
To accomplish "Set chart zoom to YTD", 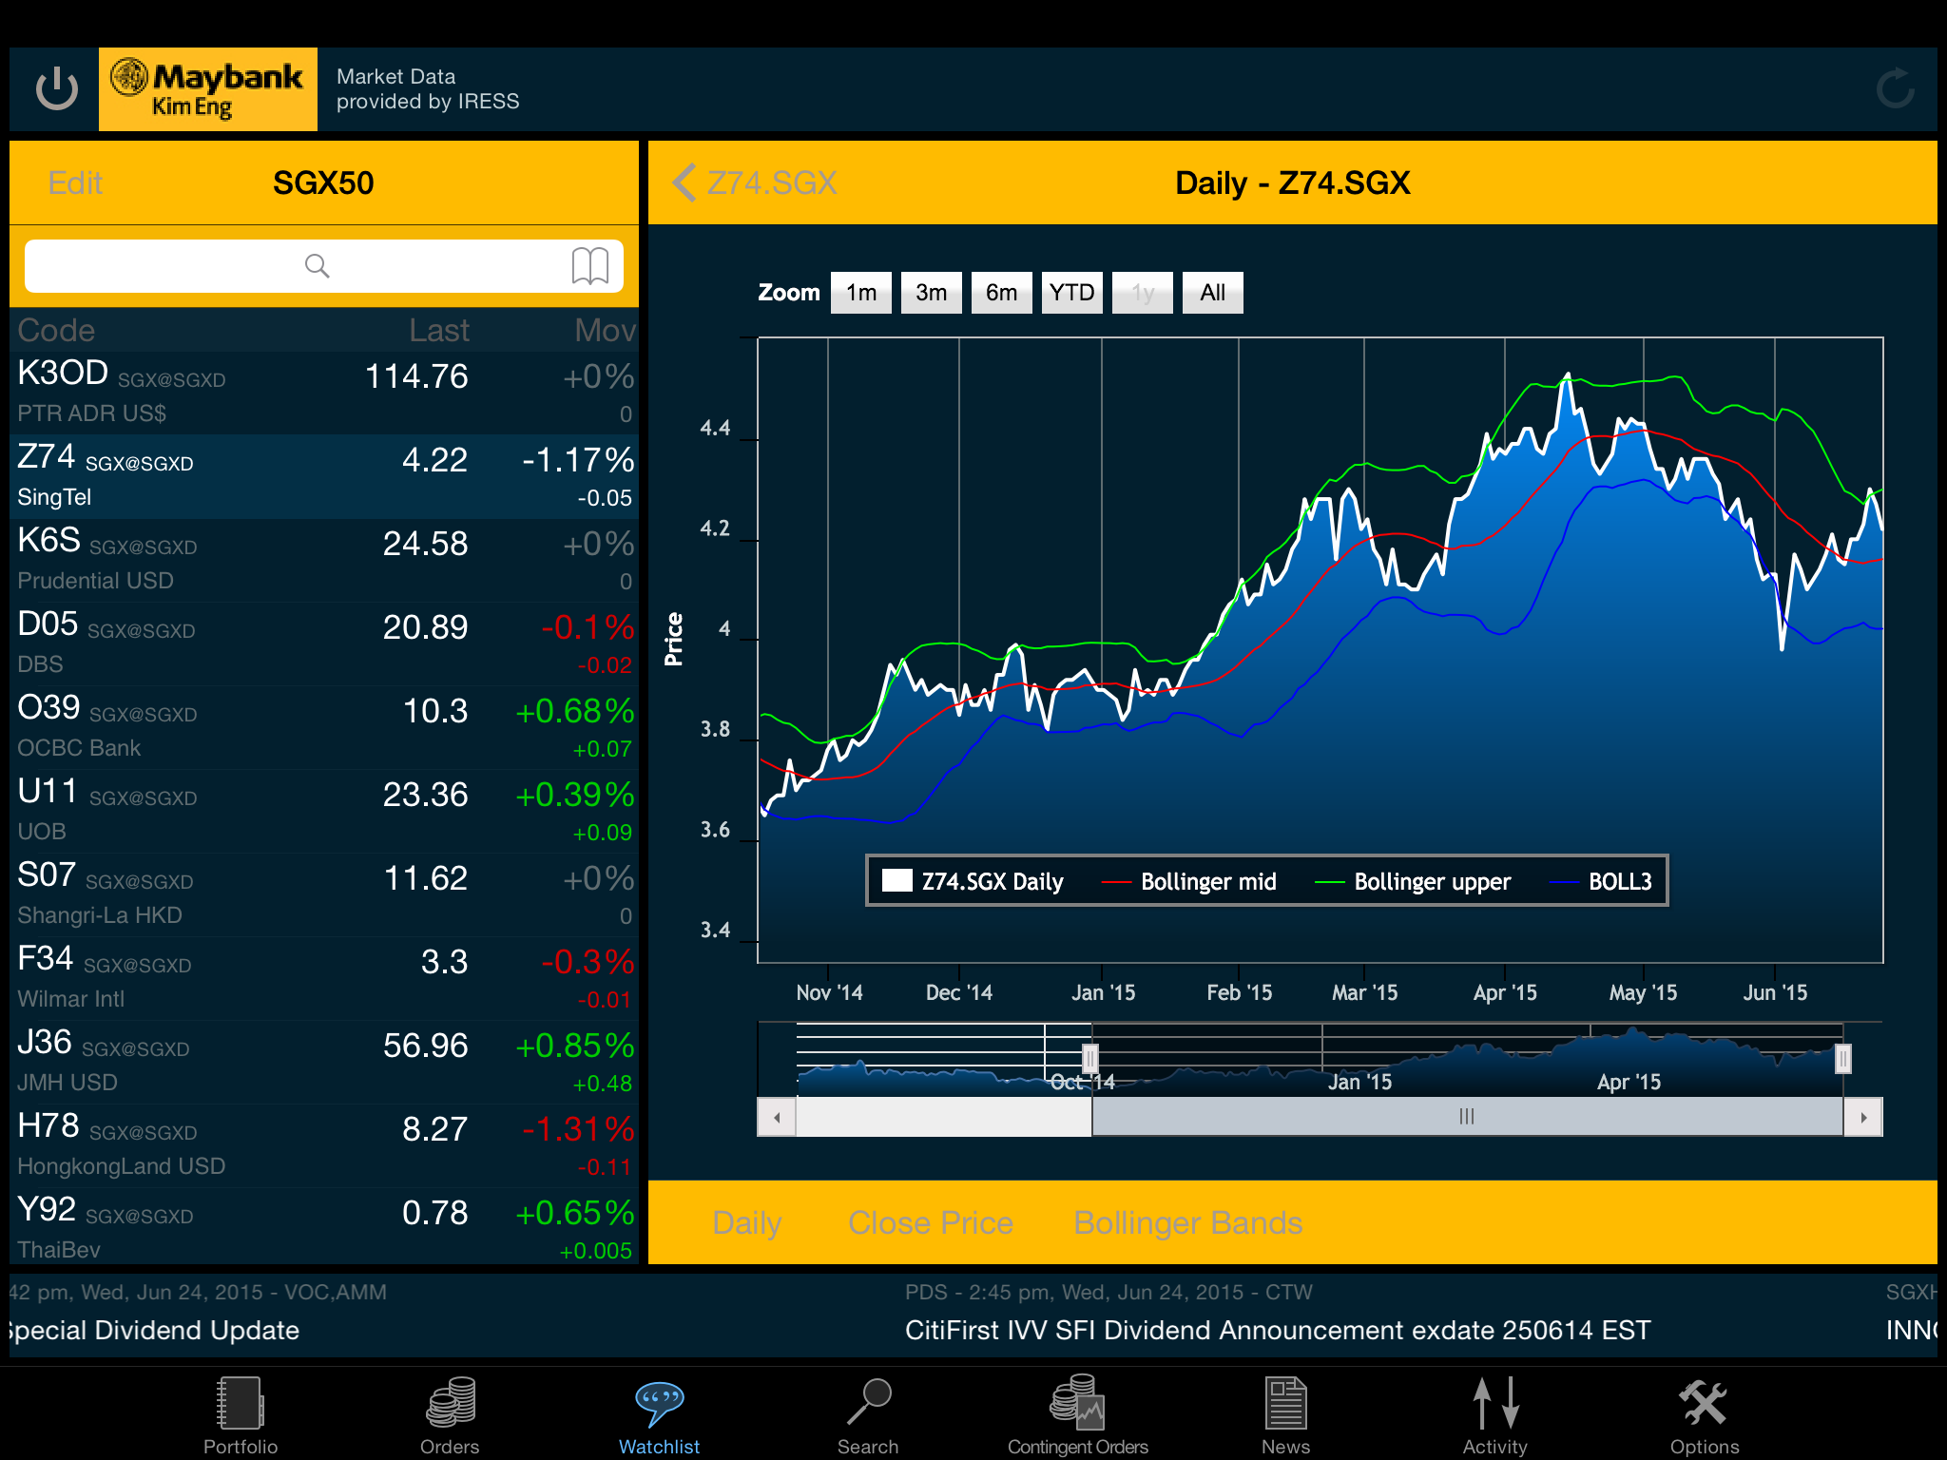I will [x=1072, y=293].
